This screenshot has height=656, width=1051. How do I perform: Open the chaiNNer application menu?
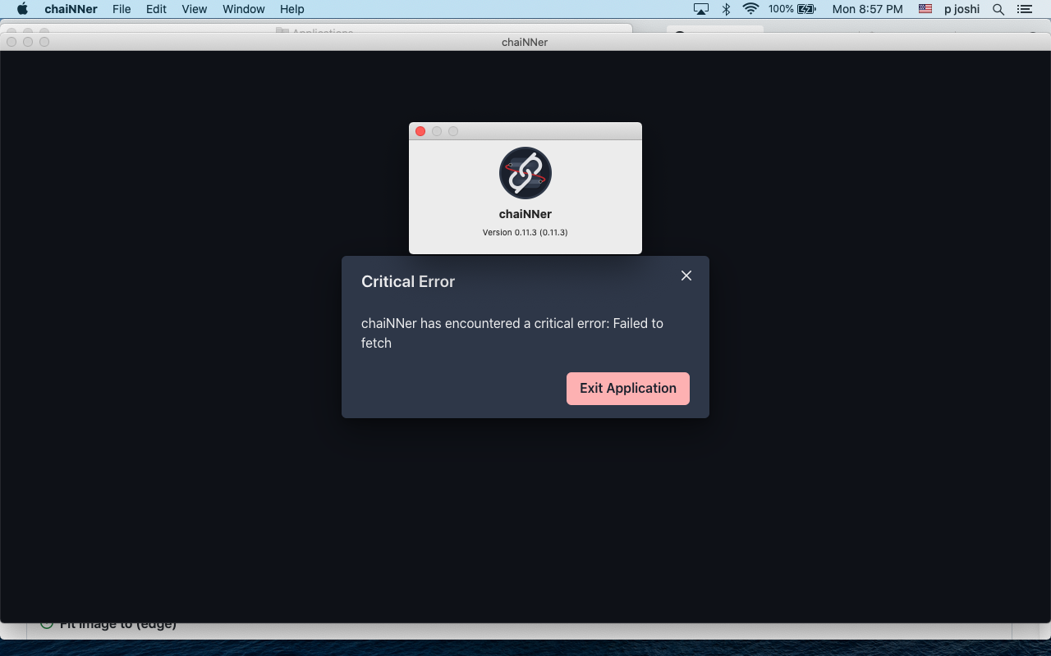(71, 9)
